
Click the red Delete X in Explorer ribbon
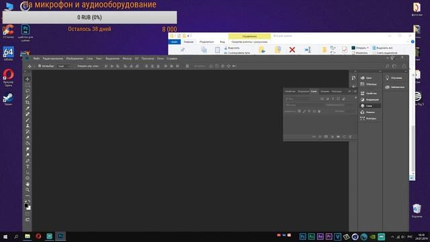click(x=292, y=50)
